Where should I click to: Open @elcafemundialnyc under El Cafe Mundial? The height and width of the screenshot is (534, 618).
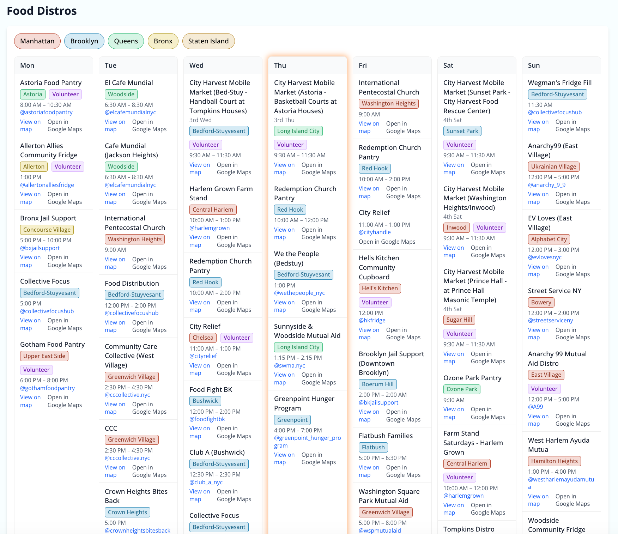(x=130, y=112)
